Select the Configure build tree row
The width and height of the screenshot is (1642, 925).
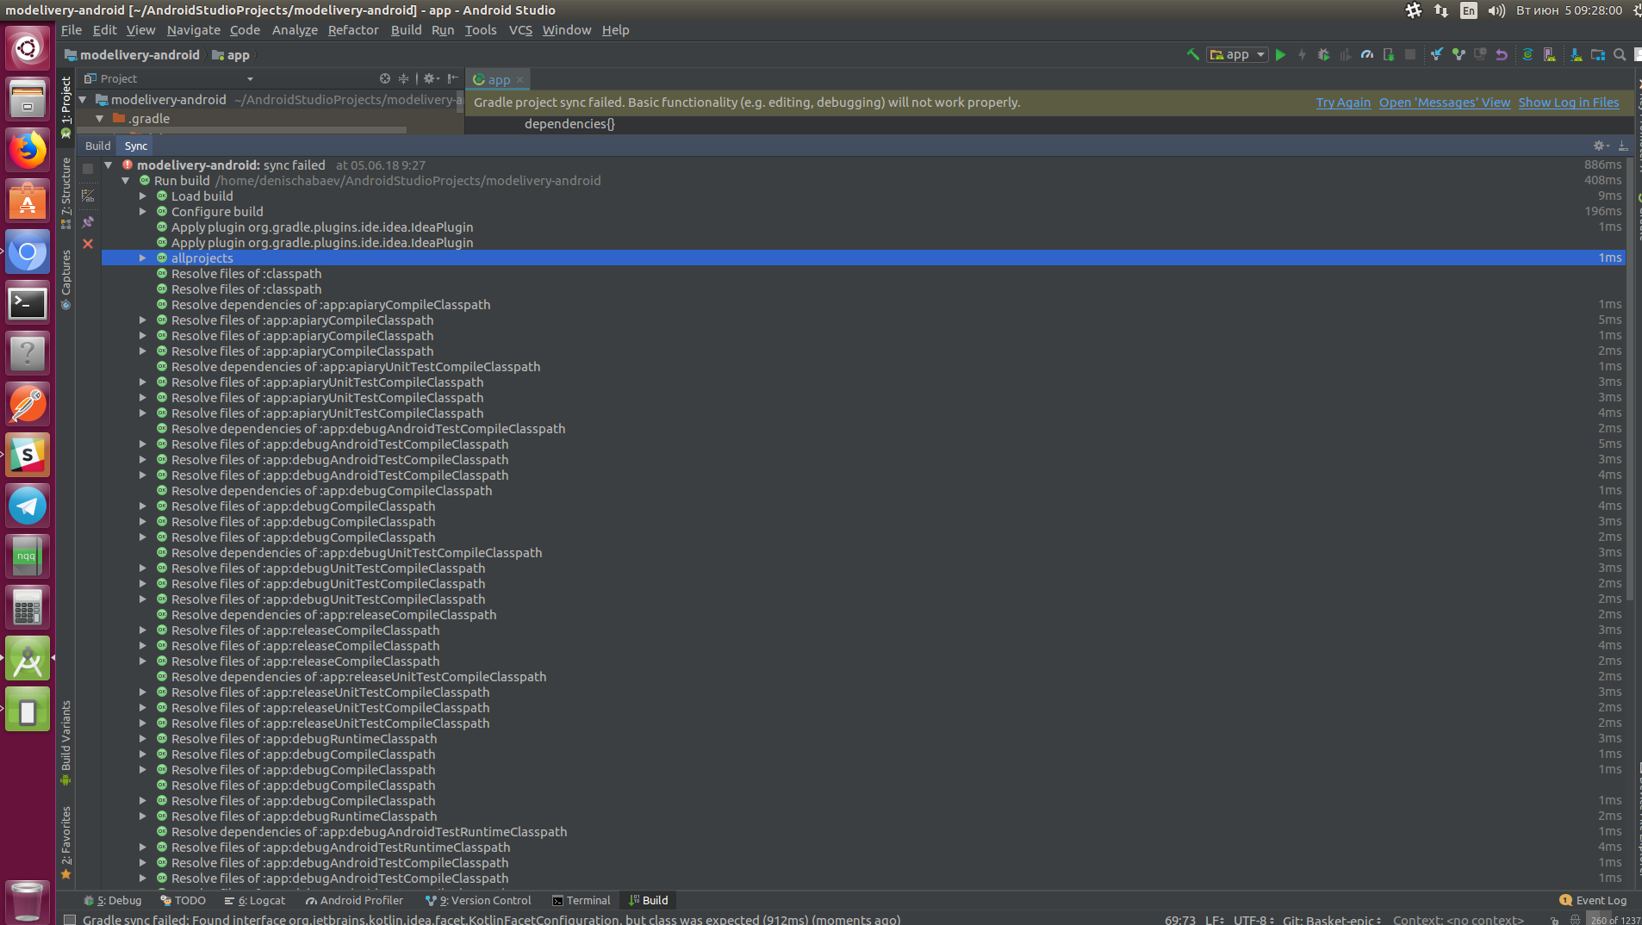coord(863,212)
